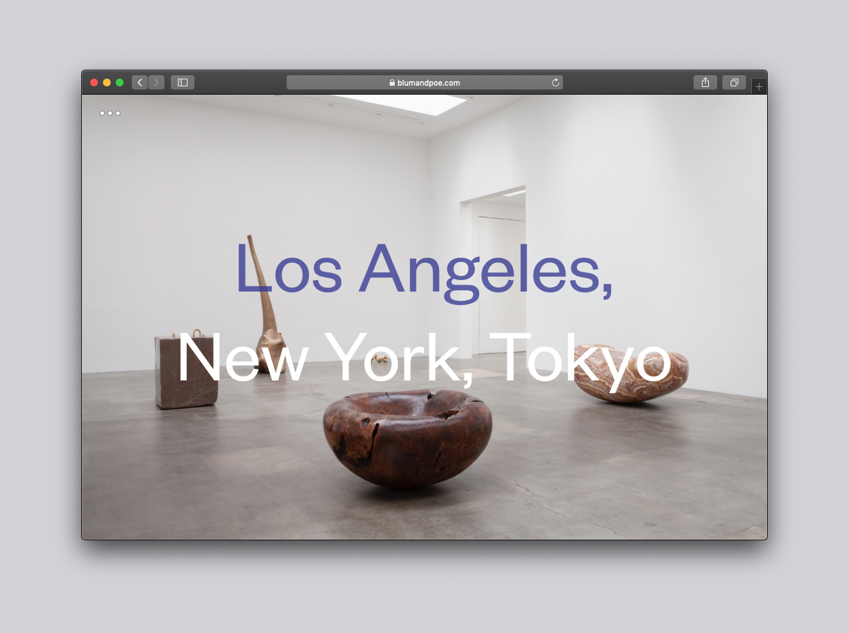849x633 pixels.
Task: Go back to the previous page
Action: point(139,82)
